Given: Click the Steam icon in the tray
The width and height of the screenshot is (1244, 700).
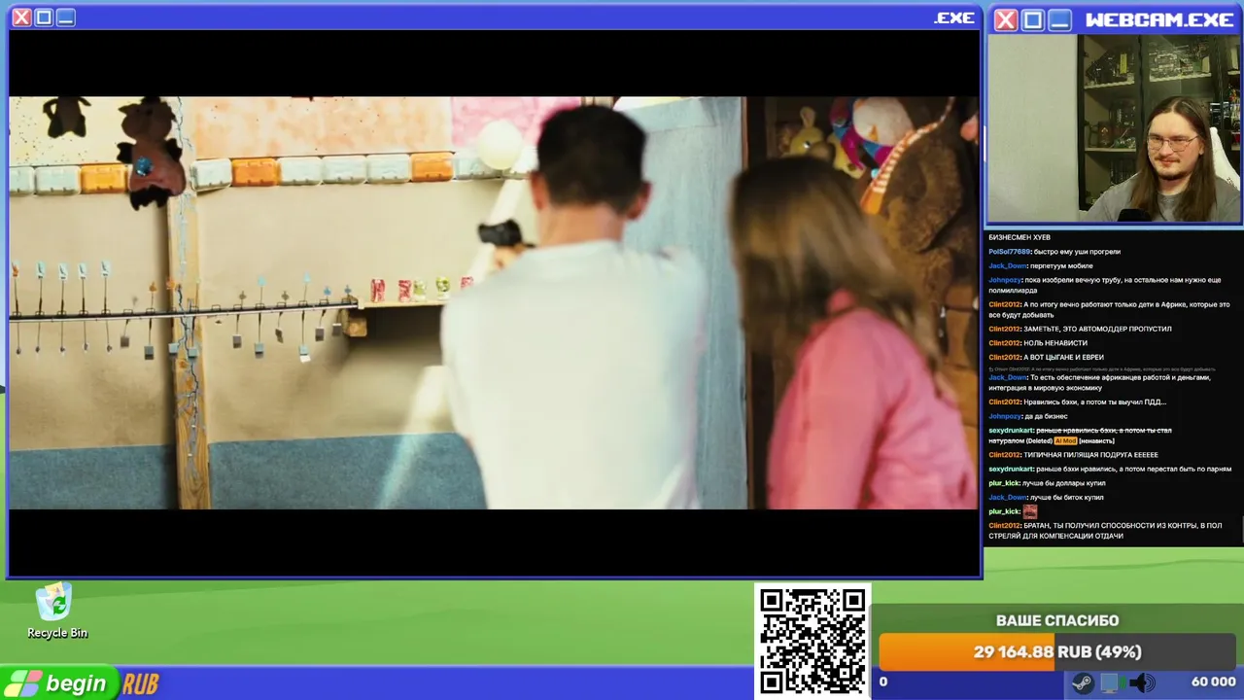Looking at the screenshot, I should click(1082, 682).
